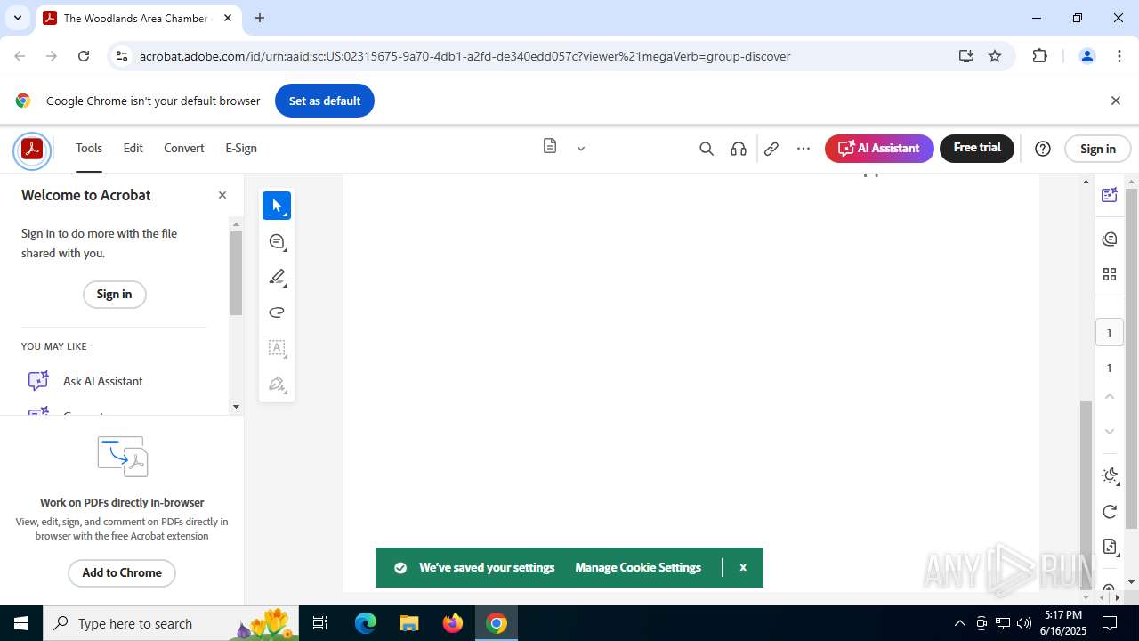Close the Woodlands Area Chamber tab
This screenshot has height=641, width=1139.
(228, 18)
